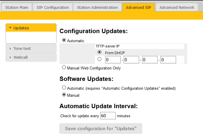Choose Manual software updates radio
Image resolution: width=203 pixels, height=136 pixels.
pyautogui.click(x=64, y=95)
